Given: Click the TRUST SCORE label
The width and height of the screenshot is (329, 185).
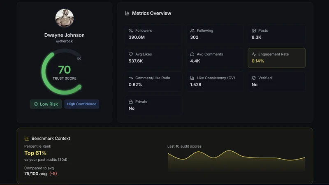Looking at the screenshot, I should pyautogui.click(x=65, y=79).
